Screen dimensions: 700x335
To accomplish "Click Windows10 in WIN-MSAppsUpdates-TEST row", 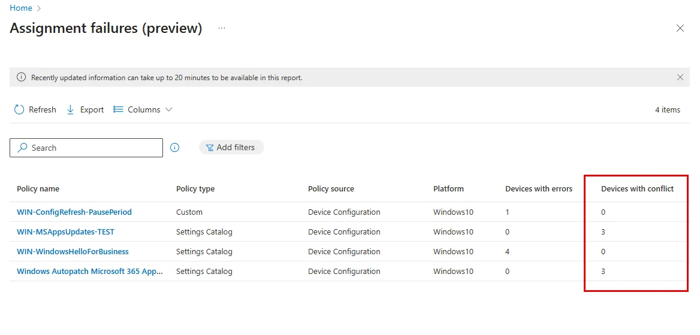I will click(x=453, y=232).
